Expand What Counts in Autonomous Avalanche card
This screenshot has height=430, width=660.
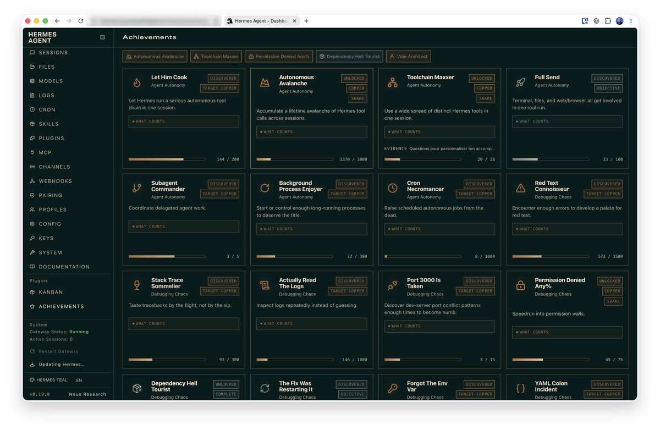312,132
